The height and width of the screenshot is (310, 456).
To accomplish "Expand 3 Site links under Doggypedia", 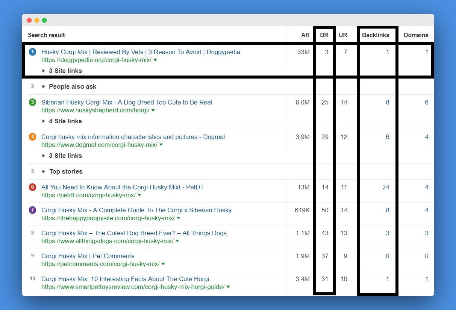I will tap(62, 71).
